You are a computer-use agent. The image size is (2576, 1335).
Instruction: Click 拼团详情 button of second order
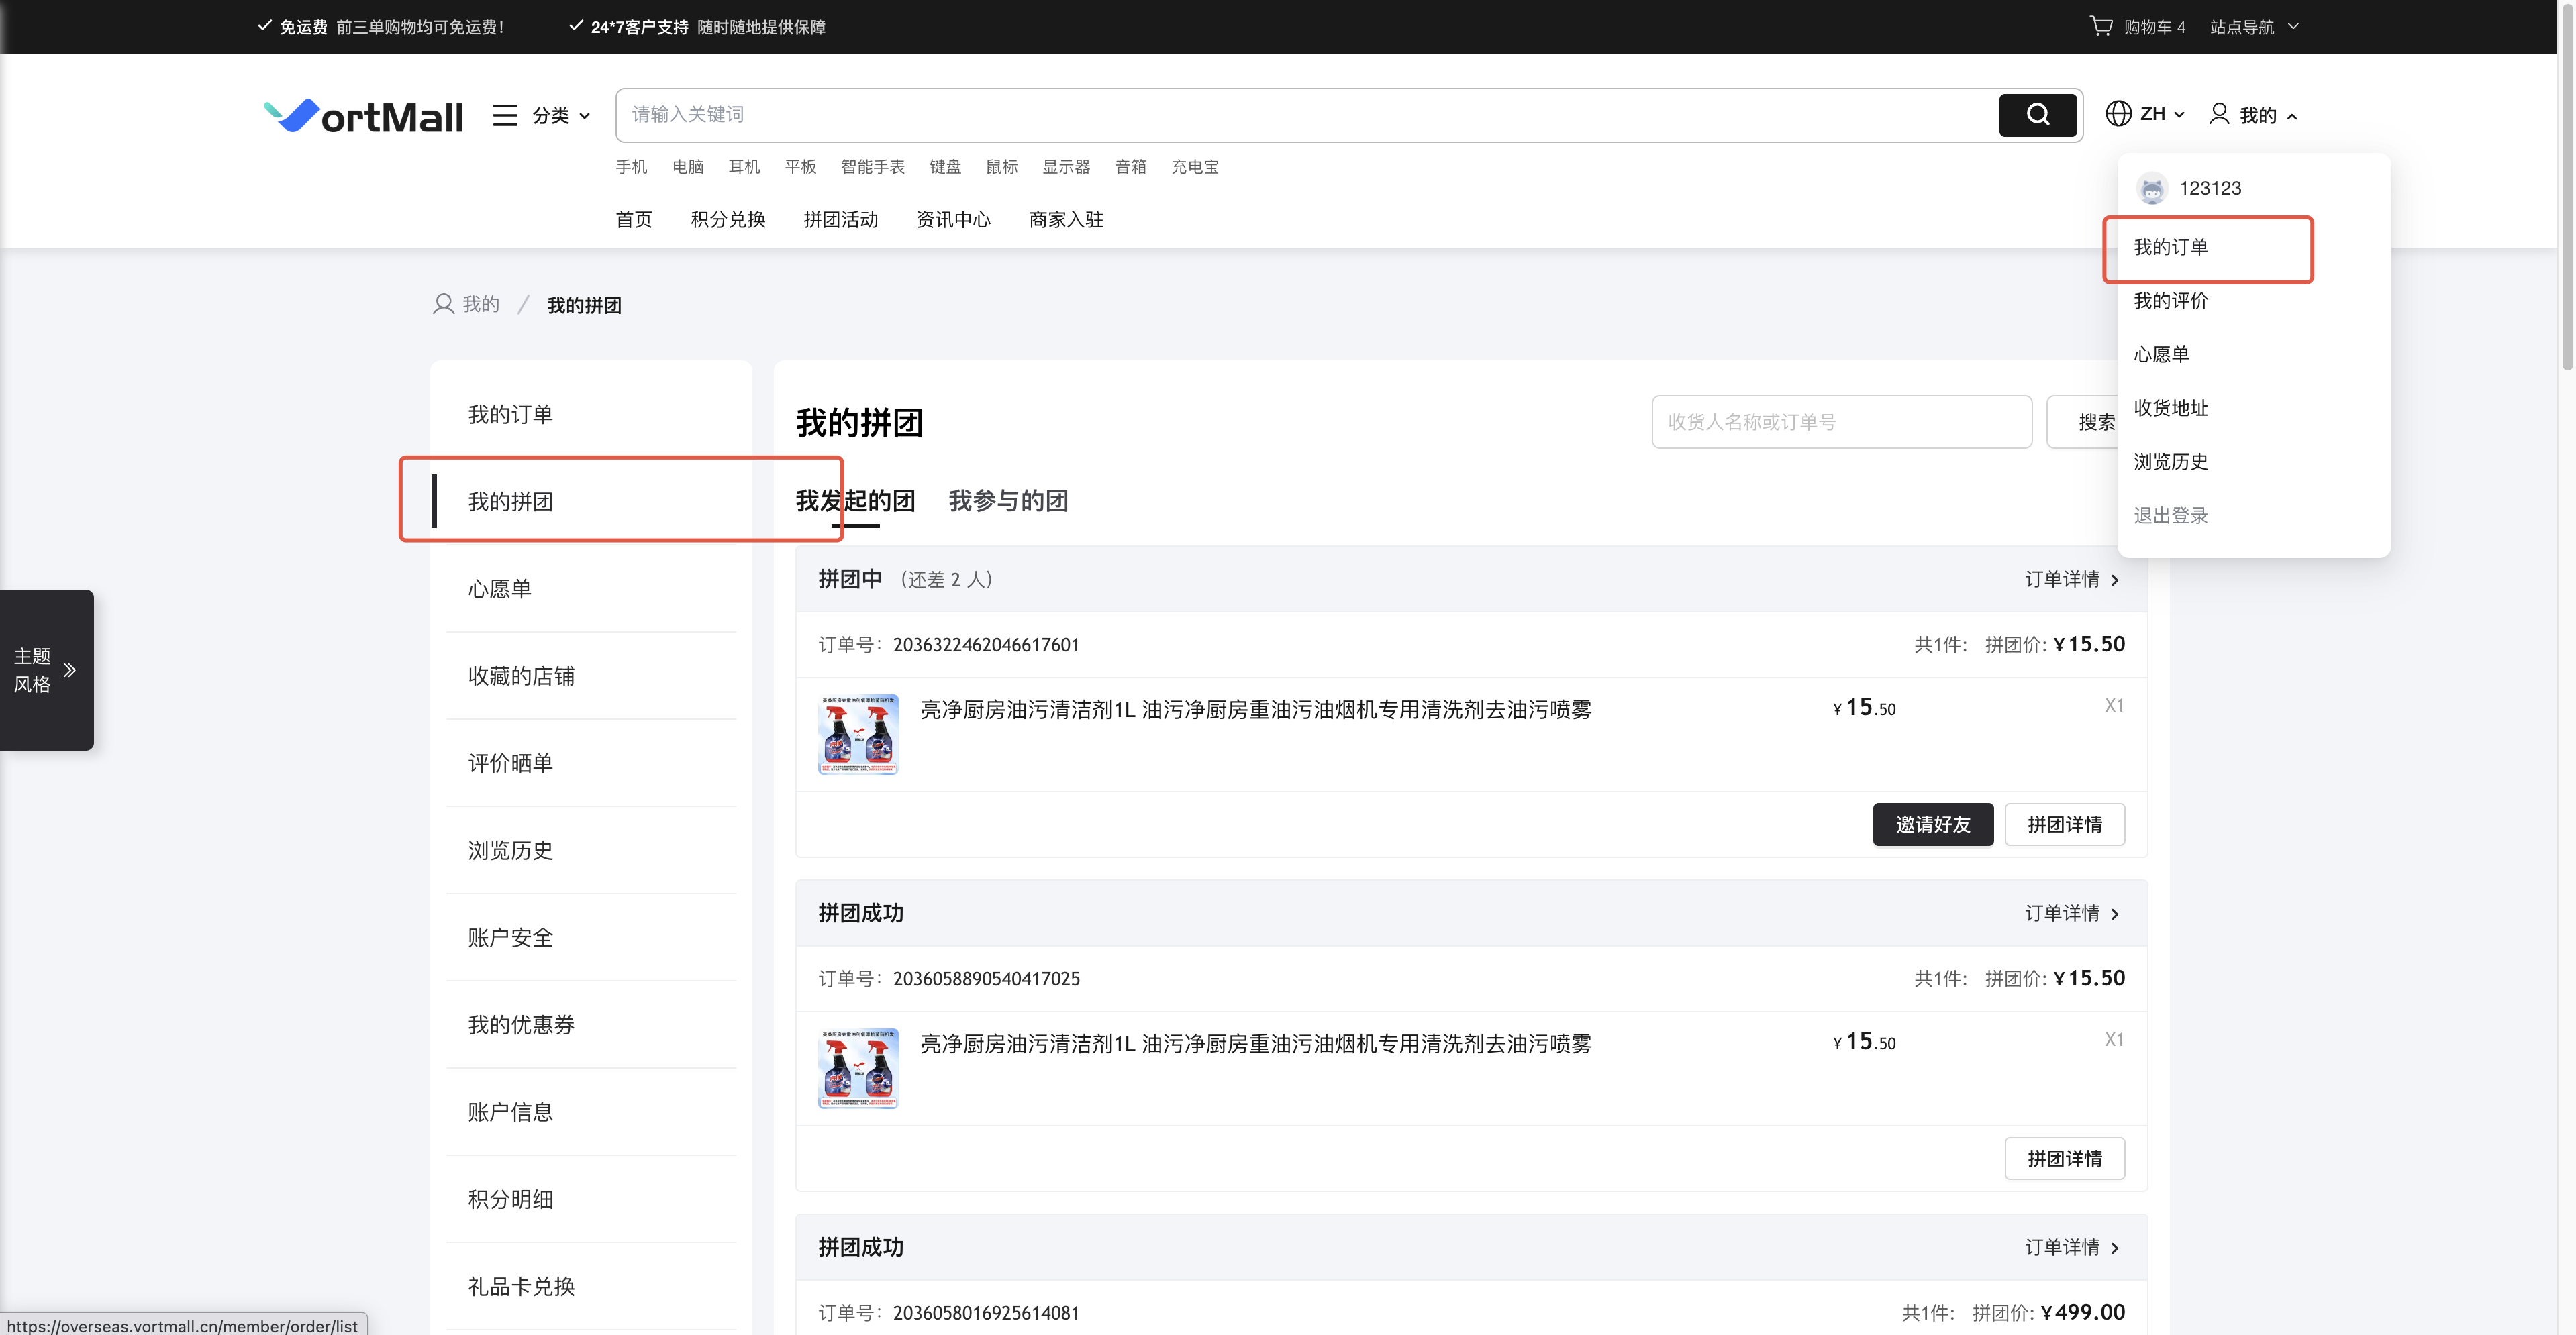tap(2064, 1158)
